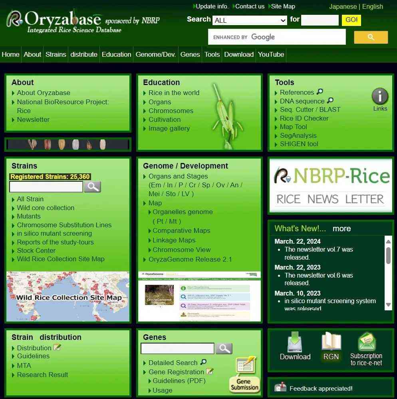Click the magnifier icon beside Detailed Search

(203, 362)
